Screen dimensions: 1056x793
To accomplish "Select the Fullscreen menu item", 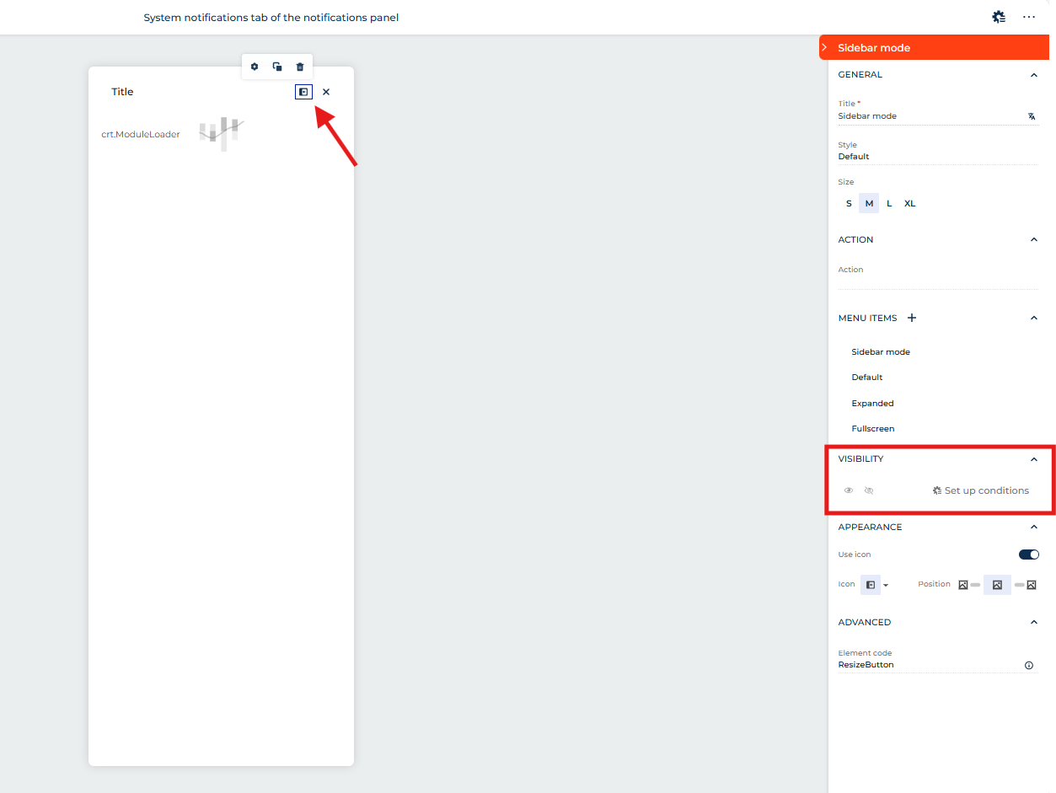I will click(873, 429).
